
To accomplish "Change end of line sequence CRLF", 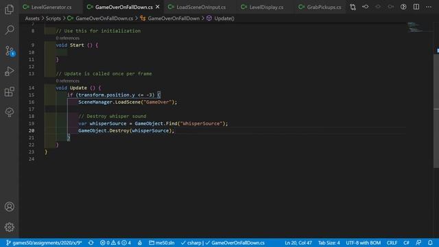I will tap(392, 243).
